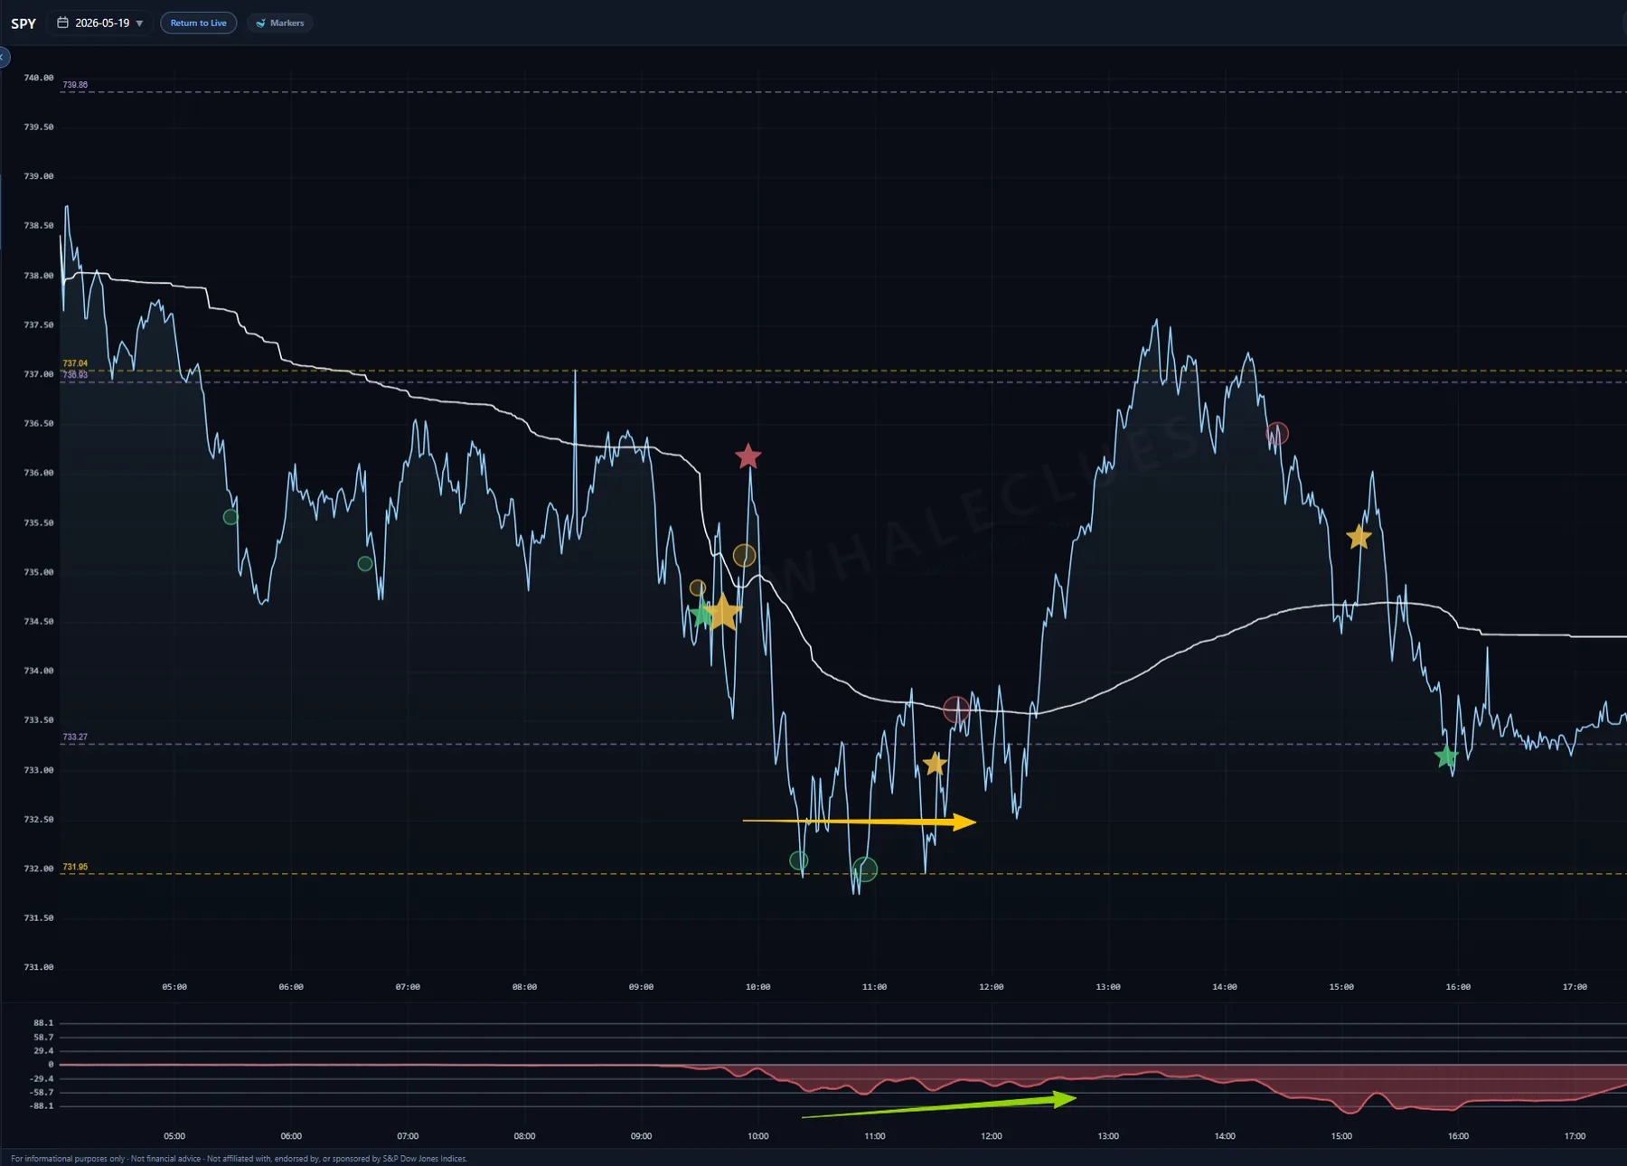
Task: Click the -88.1 indicator axis label
Action: [x=42, y=1106]
